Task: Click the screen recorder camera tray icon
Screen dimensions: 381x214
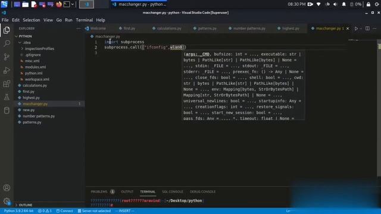Action: coord(310,4)
